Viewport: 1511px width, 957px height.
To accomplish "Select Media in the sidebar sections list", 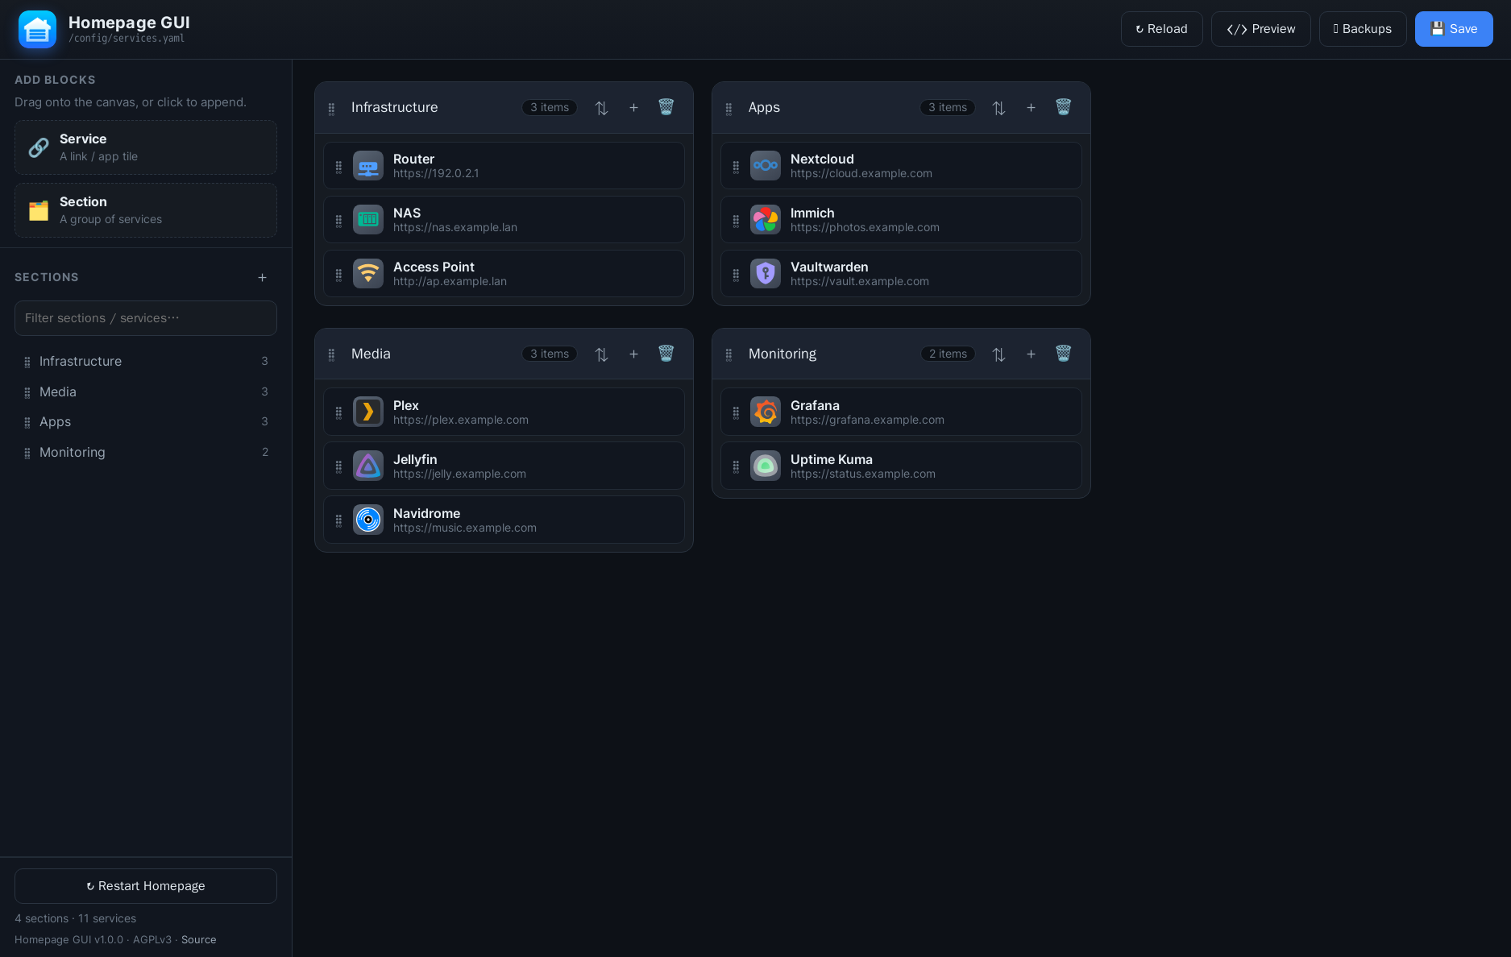I will (x=146, y=392).
